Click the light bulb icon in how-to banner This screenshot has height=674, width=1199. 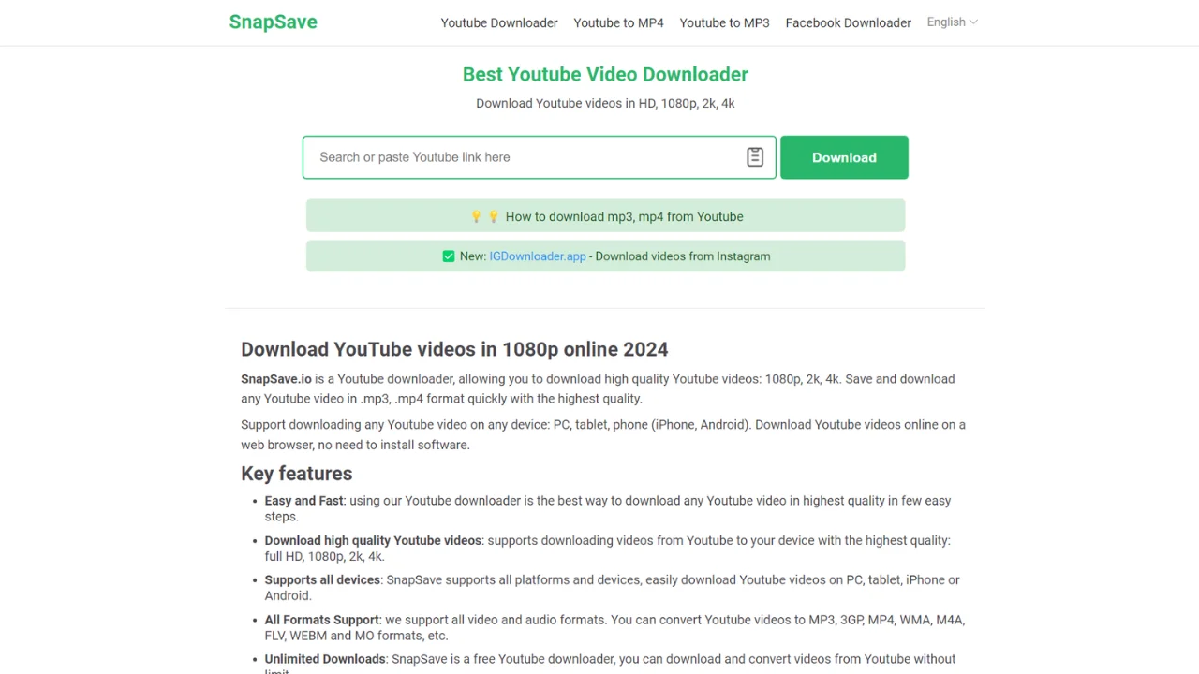476,216
